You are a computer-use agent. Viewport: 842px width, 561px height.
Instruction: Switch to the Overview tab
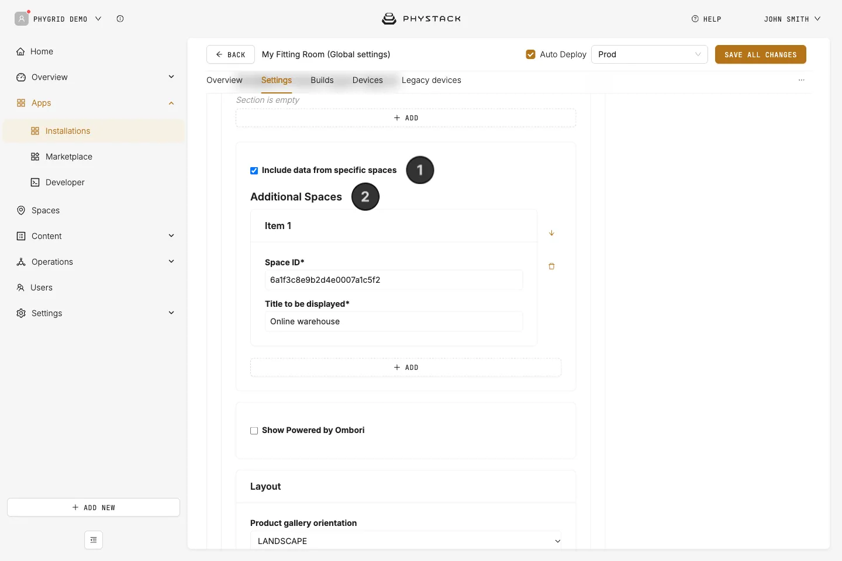click(225, 80)
